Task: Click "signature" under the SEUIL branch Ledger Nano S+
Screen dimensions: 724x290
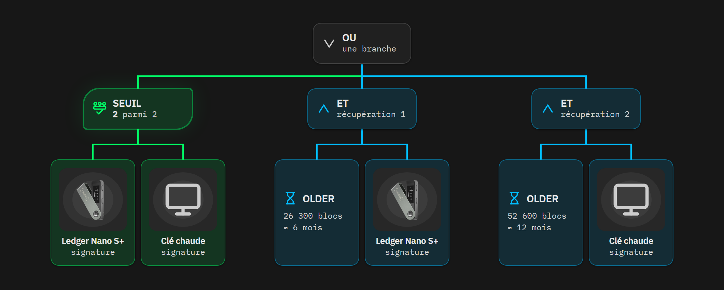Action: (93, 252)
